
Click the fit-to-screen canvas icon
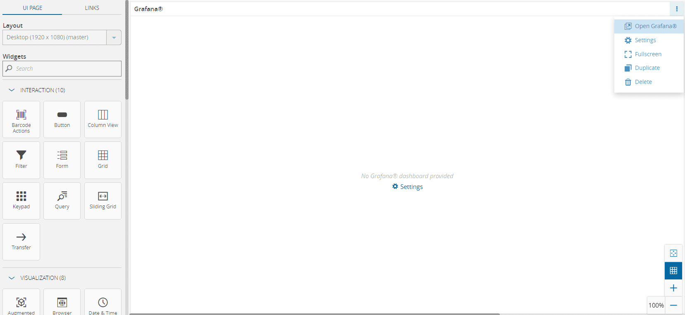tap(673, 253)
